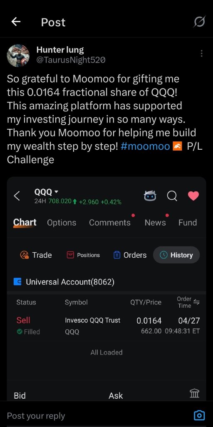Select the History pill toggle
This screenshot has width=213, height=427.
(176, 255)
